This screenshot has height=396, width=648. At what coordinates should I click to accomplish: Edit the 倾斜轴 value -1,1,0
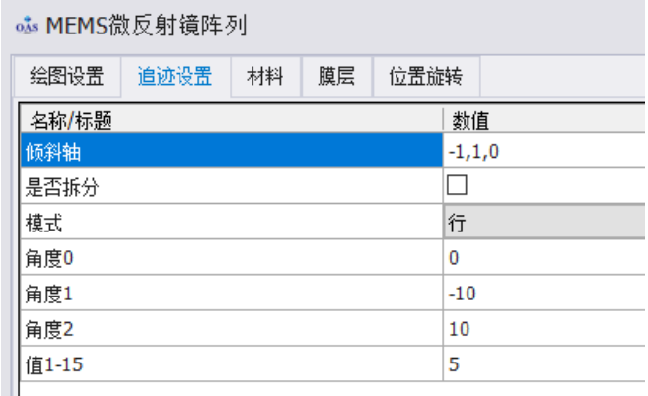(x=544, y=151)
